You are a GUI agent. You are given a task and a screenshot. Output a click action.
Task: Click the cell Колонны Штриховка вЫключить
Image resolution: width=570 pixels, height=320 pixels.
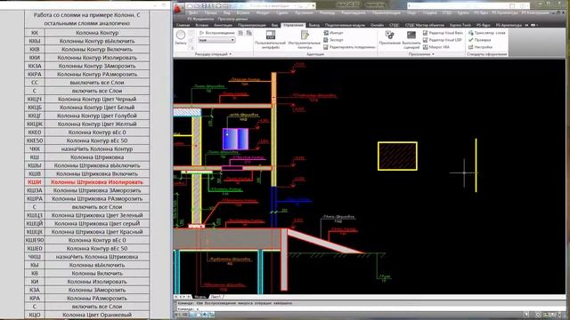[x=97, y=165]
